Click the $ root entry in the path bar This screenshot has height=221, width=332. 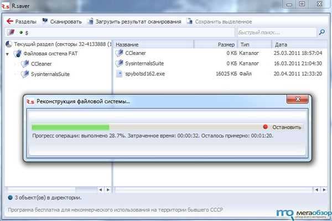[x=27, y=33]
